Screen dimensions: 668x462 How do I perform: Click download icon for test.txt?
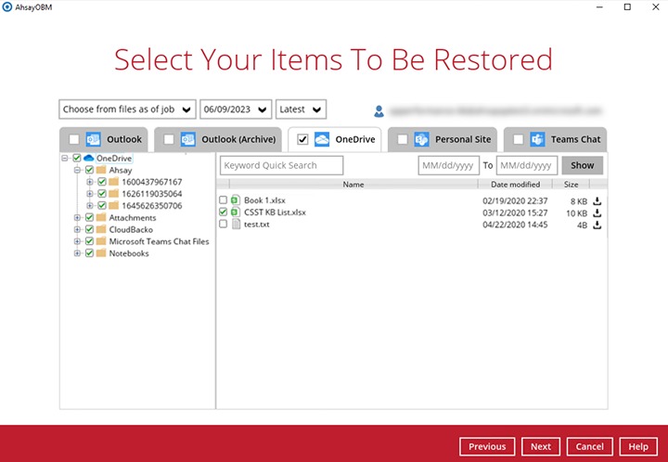click(x=597, y=225)
